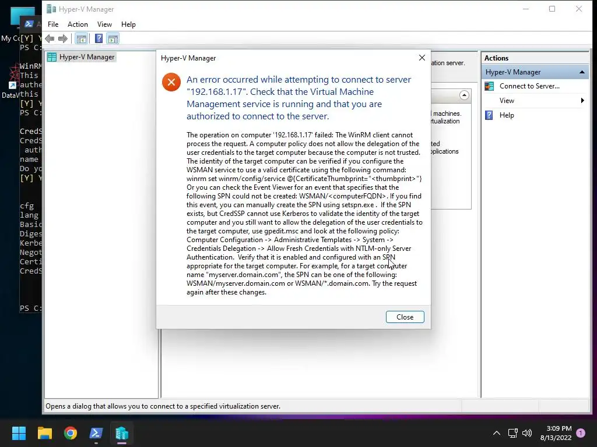597x447 pixels.
Task: Expand the View submenu in Actions pane
Action: tap(535, 101)
